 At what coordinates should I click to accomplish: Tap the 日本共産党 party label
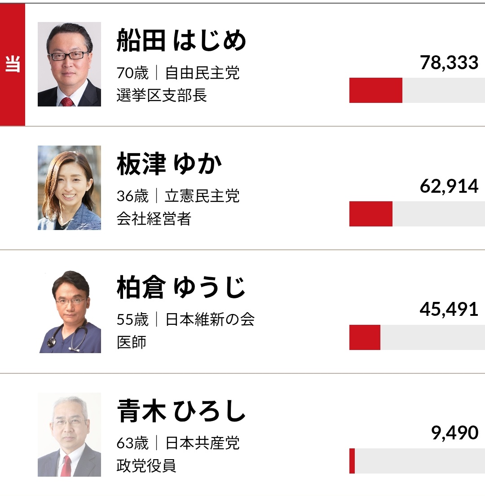202,443
